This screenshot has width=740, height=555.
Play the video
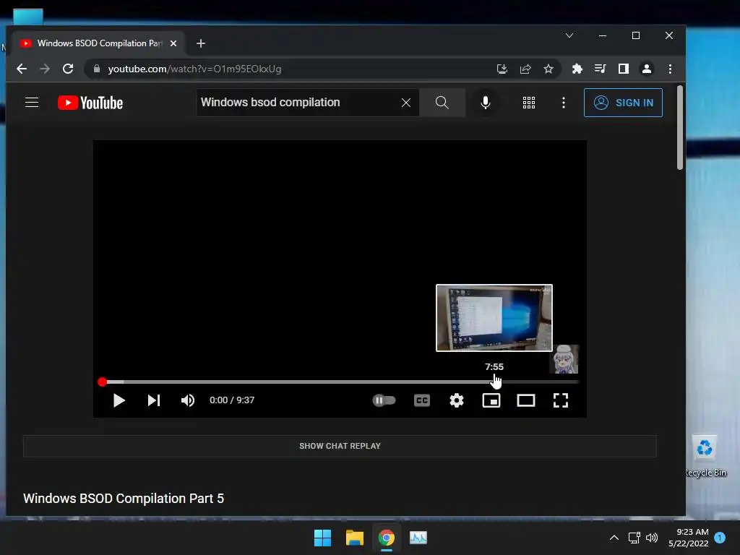click(119, 400)
